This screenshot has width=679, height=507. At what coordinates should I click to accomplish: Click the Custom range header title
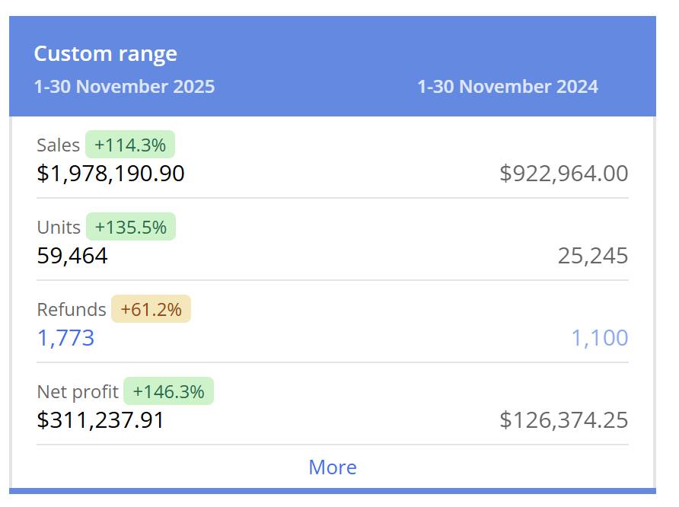[105, 54]
